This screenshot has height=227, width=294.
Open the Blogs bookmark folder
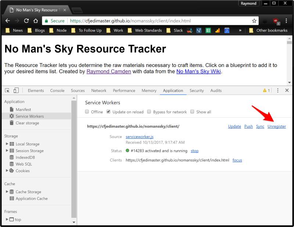(x=36, y=31)
